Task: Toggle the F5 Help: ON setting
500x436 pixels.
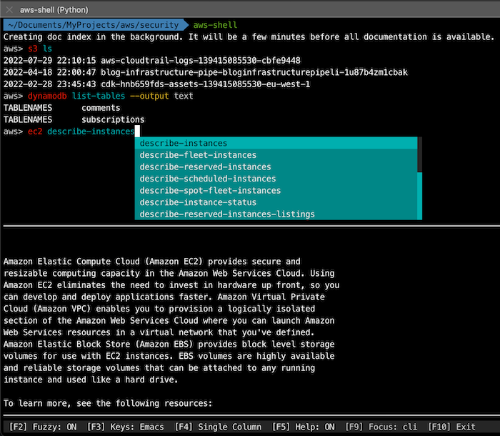Action: (304, 427)
